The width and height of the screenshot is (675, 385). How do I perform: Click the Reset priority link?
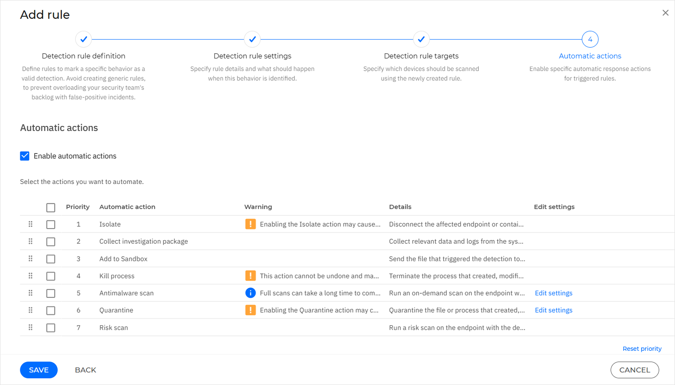642,349
